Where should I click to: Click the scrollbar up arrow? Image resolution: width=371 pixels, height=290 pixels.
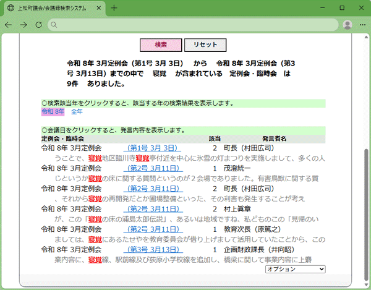[366, 37]
